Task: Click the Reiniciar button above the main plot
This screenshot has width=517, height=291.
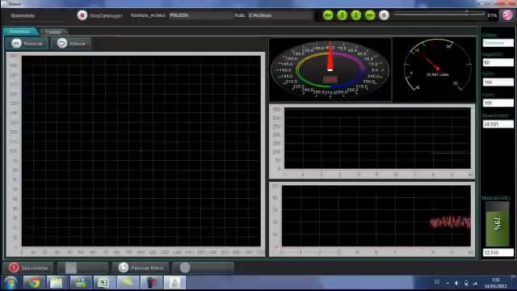Action: click(x=27, y=44)
